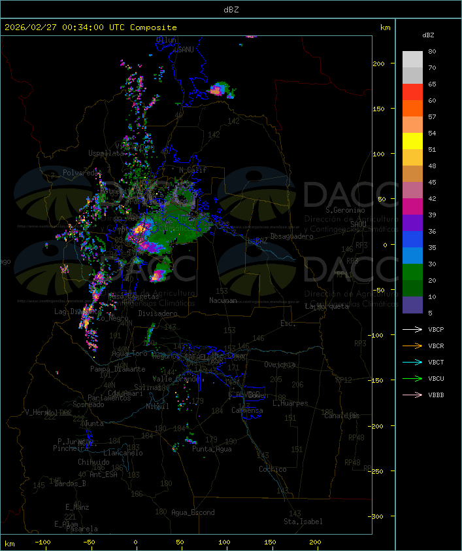
Task: Click the Uspallata place label
Action: 107,153
